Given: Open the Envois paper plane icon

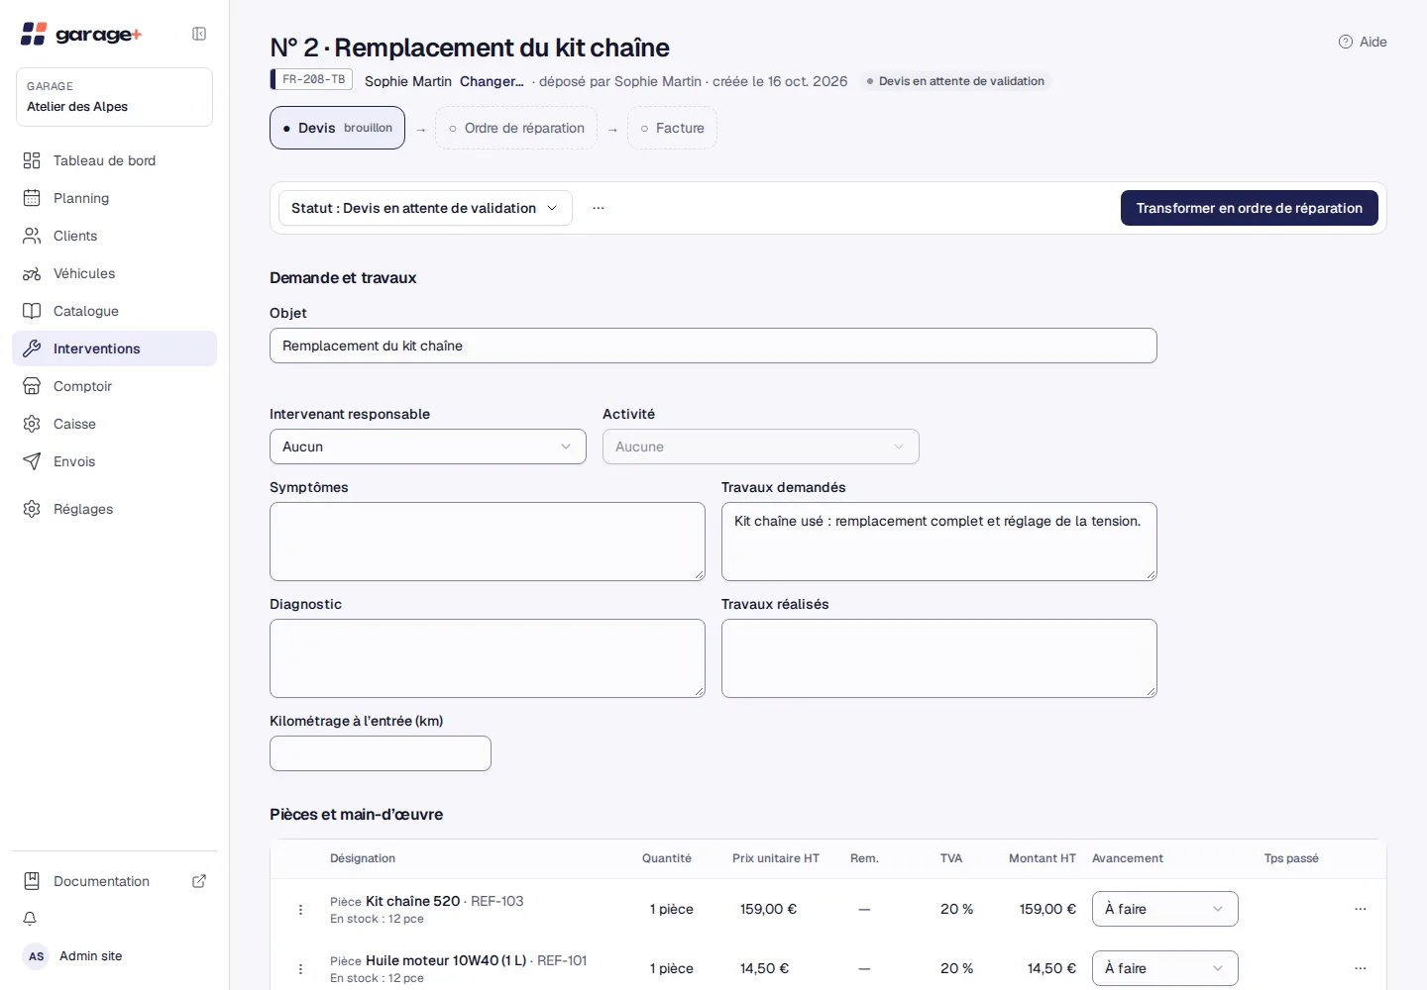Looking at the screenshot, I should tap(32, 461).
